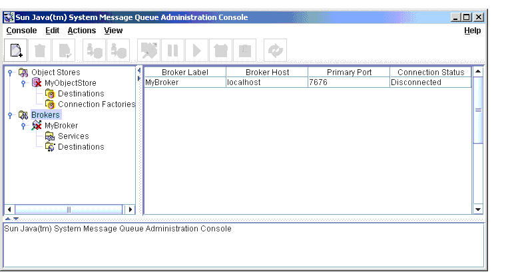Click the Disconnect from broker toolbar icon
This screenshot has height=272, width=508.
tap(119, 51)
